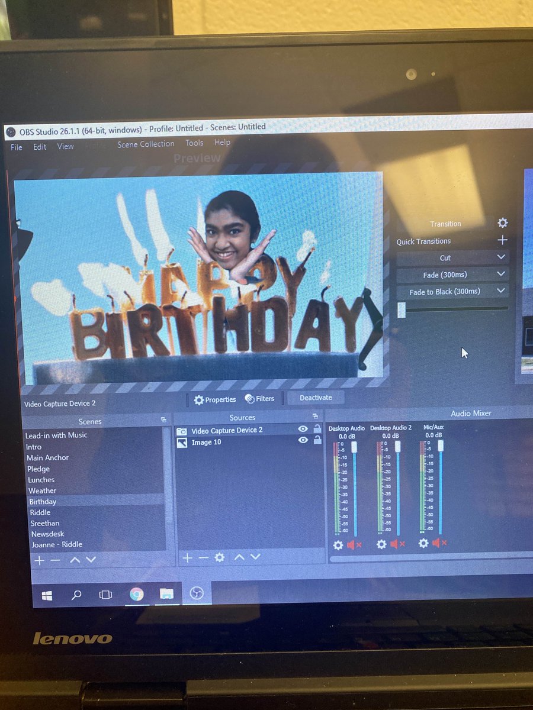Open the Scene Collection menu

(x=146, y=144)
